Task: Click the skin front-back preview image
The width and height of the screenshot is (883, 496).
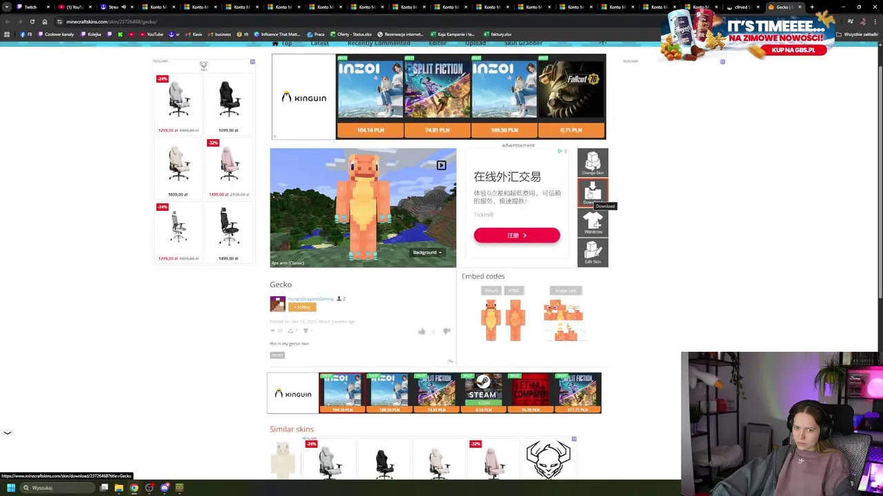Action: pos(504,320)
